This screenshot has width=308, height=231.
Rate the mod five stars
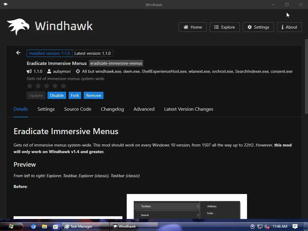pos(63,86)
